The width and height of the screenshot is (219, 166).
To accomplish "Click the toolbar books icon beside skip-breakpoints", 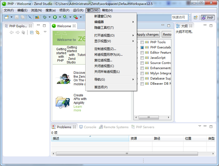I will pyautogui.click(x=37, y=17).
